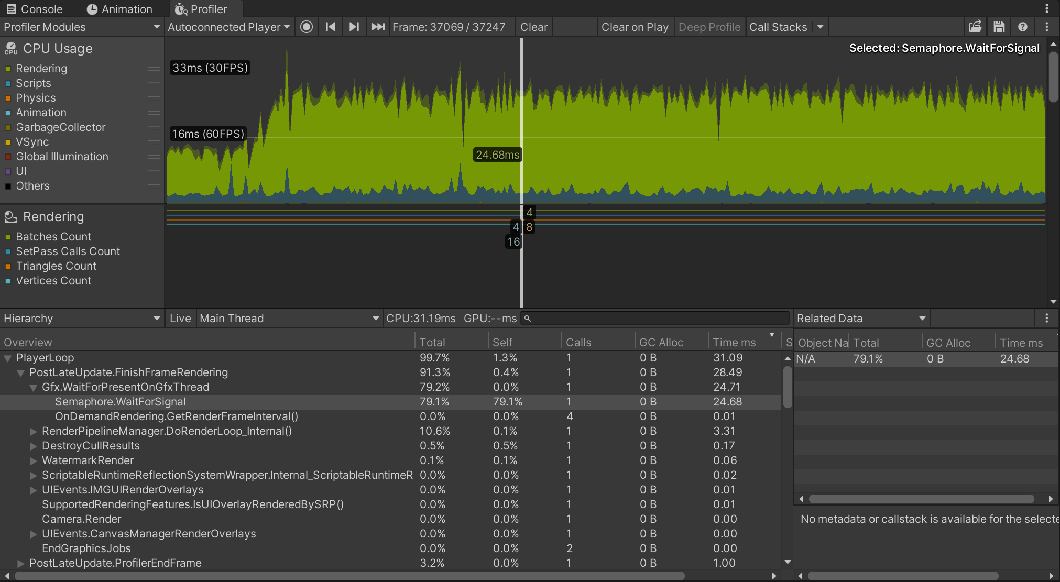The width and height of the screenshot is (1060, 582).
Task: Collapse Gfx.WaitForPresentOnGfxThread row
Action: [33, 388]
